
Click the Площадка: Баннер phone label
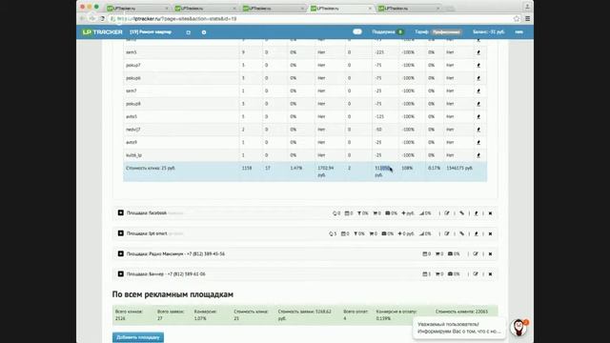point(166,274)
